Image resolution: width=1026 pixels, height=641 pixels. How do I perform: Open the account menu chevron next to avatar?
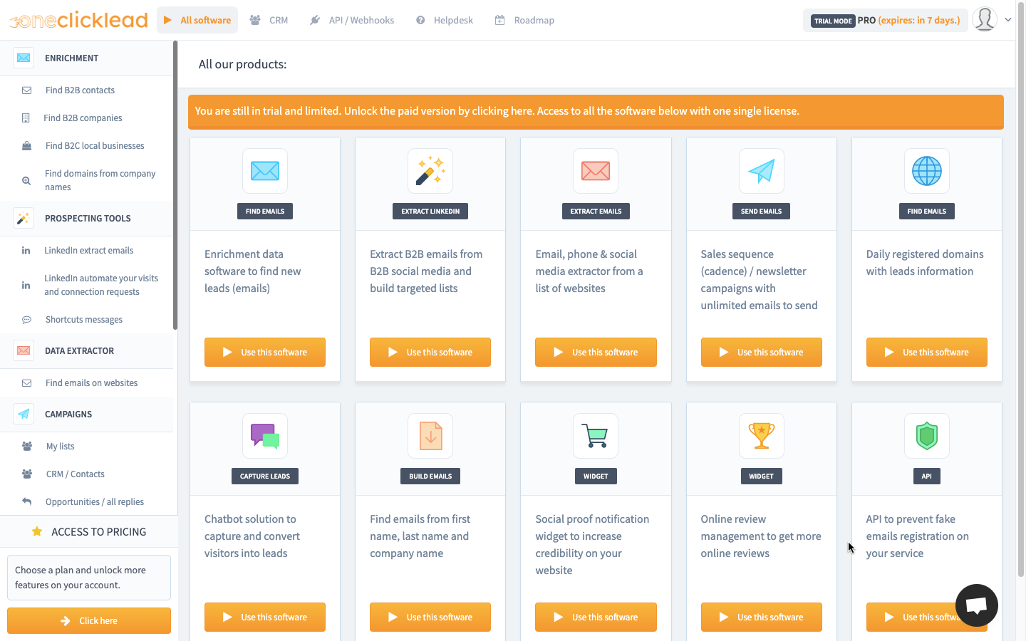pyautogui.click(x=1007, y=20)
